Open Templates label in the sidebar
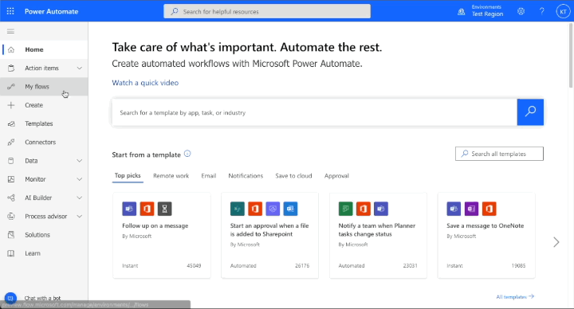This screenshot has height=309, width=574. [x=39, y=123]
